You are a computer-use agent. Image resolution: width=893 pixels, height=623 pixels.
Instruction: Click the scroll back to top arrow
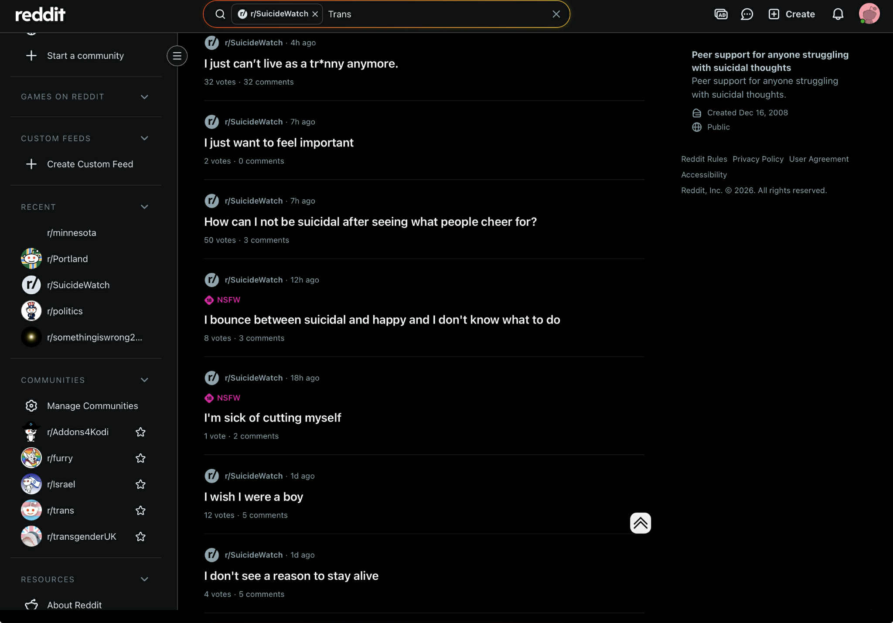click(x=640, y=523)
